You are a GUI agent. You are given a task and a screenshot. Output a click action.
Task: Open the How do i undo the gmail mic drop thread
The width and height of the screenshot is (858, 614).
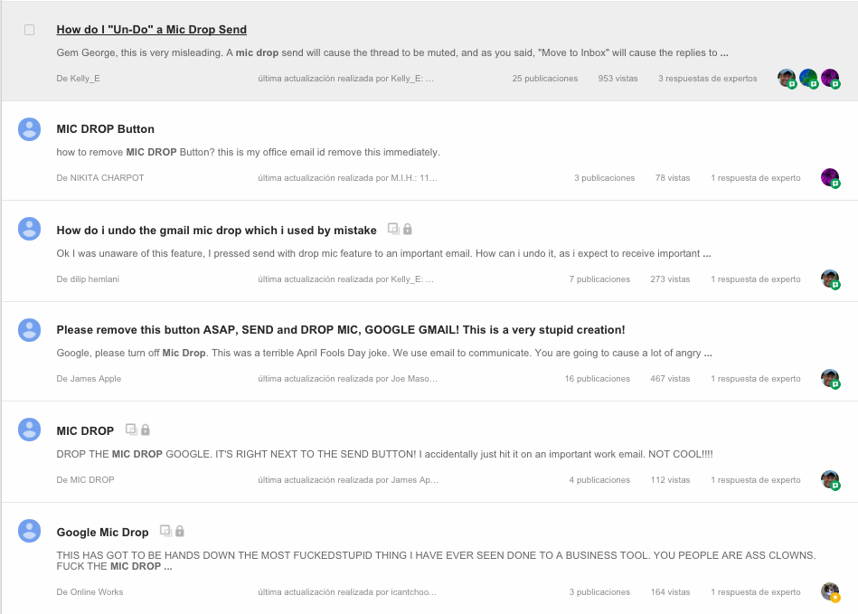(217, 231)
